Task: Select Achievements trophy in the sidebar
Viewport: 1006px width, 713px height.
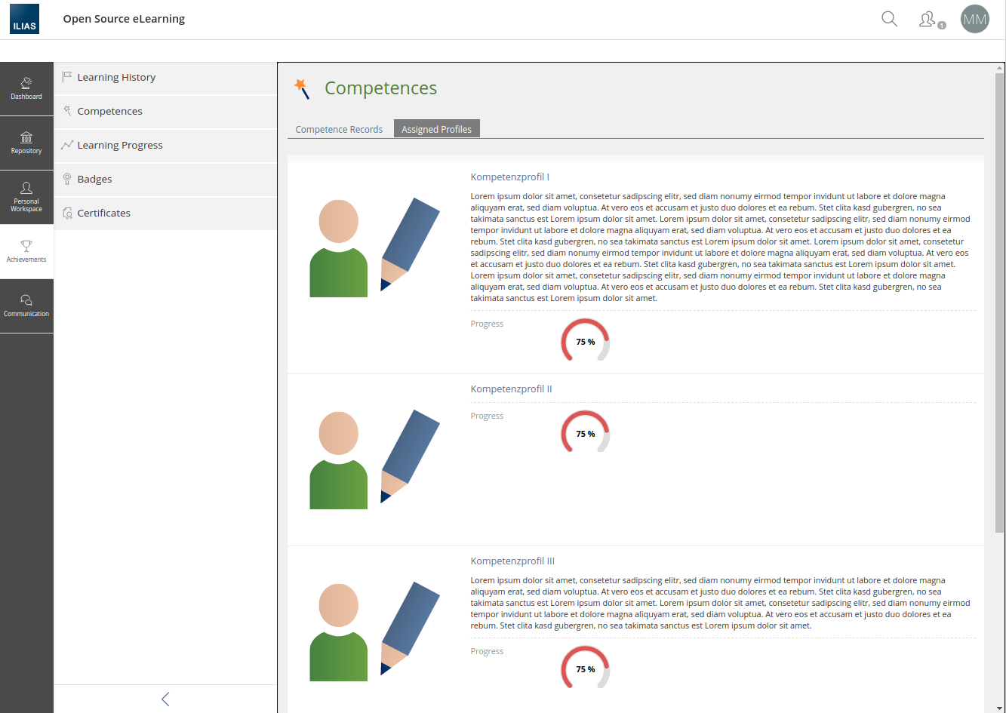Action: point(26,251)
